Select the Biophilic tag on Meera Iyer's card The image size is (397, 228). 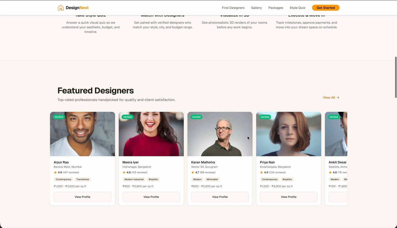coord(153,179)
